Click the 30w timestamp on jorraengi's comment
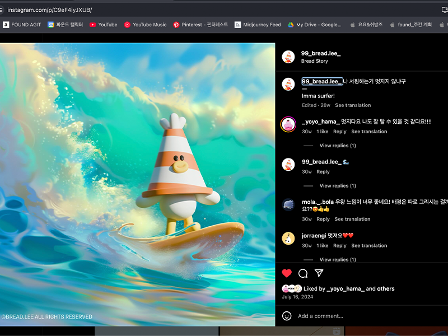 tap(307, 246)
